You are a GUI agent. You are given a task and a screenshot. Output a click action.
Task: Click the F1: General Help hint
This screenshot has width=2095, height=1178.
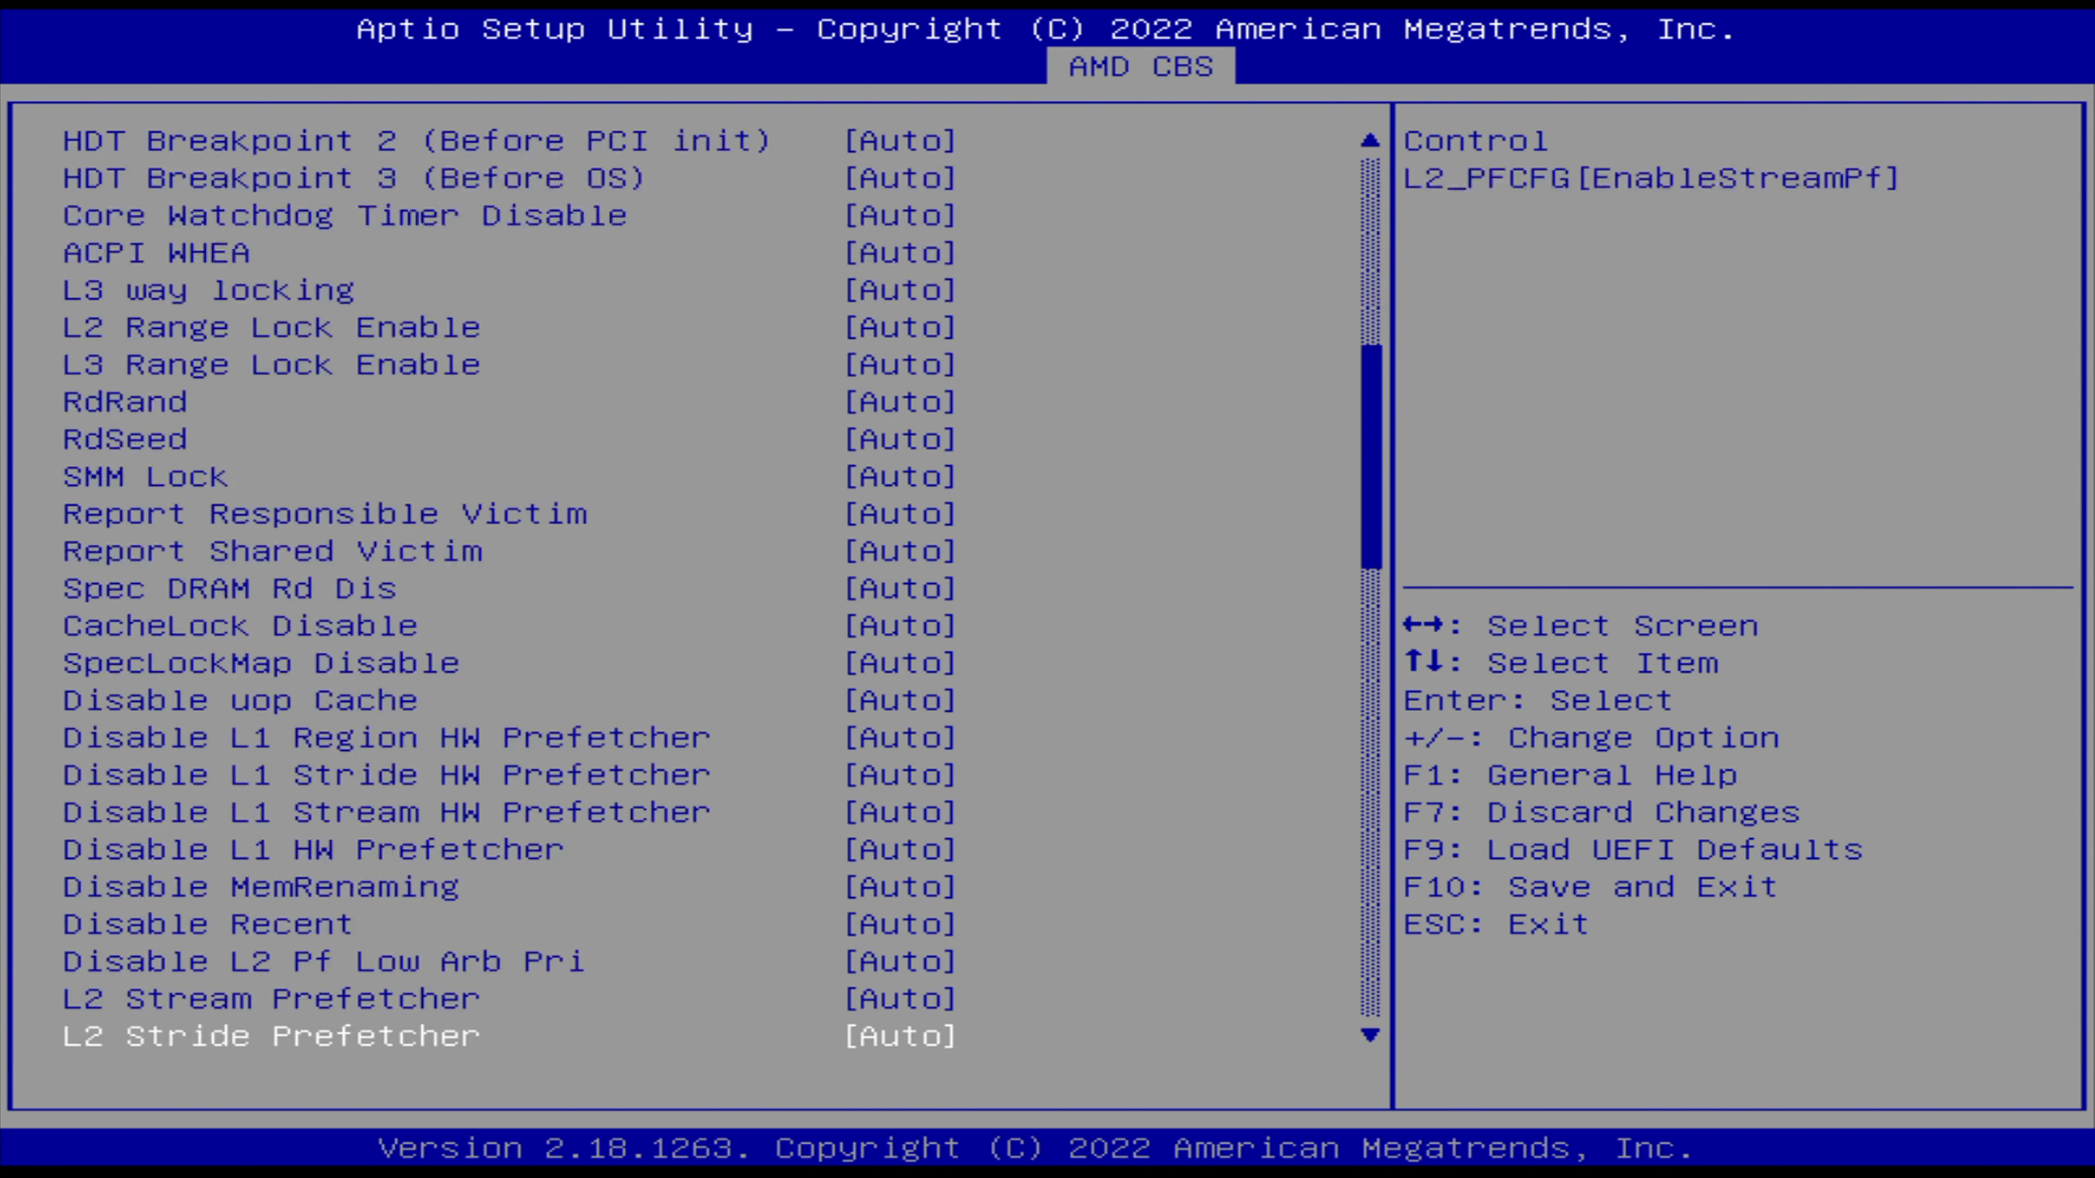1571,776
